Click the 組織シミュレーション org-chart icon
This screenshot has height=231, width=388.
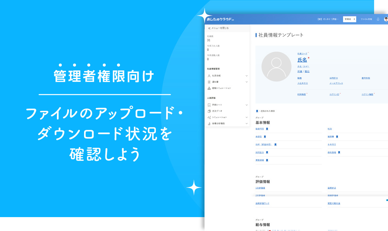click(x=209, y=88)
